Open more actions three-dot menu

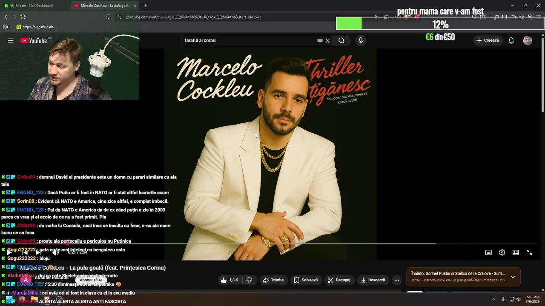397,280
